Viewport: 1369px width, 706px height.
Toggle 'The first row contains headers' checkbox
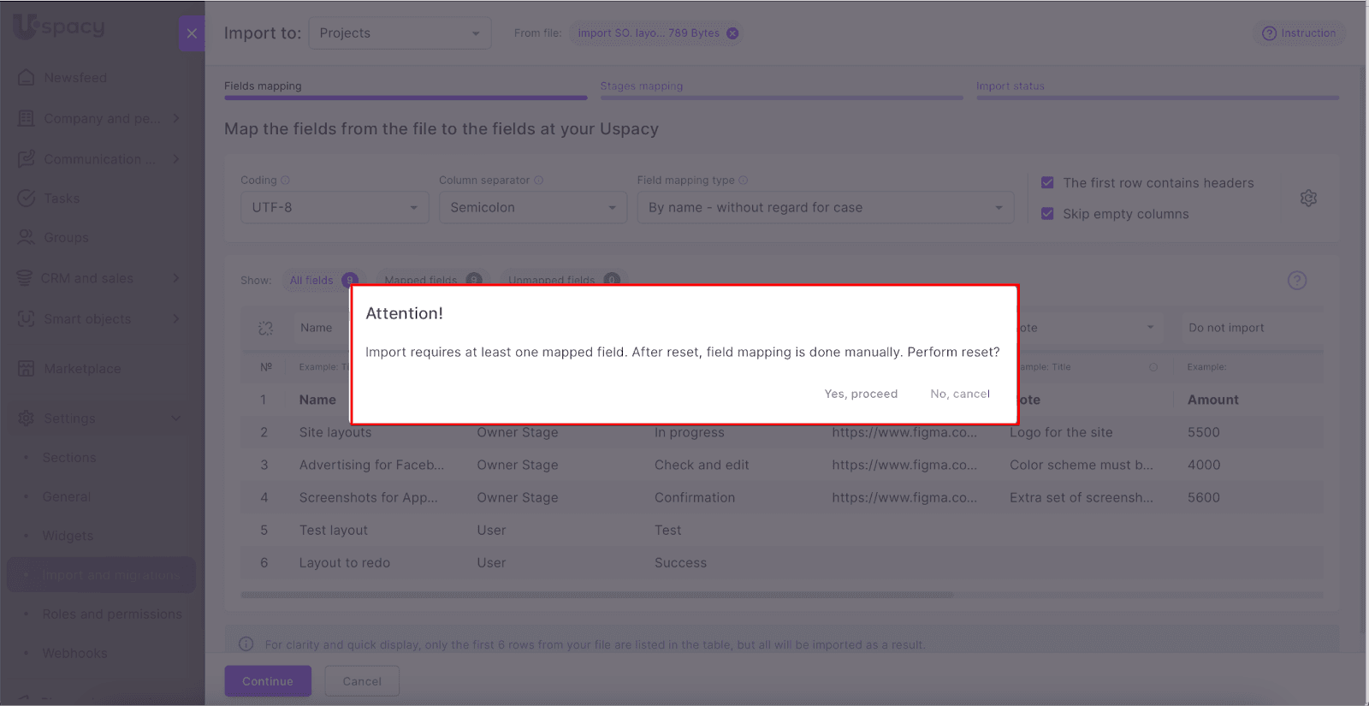(x=1047, y=183)
